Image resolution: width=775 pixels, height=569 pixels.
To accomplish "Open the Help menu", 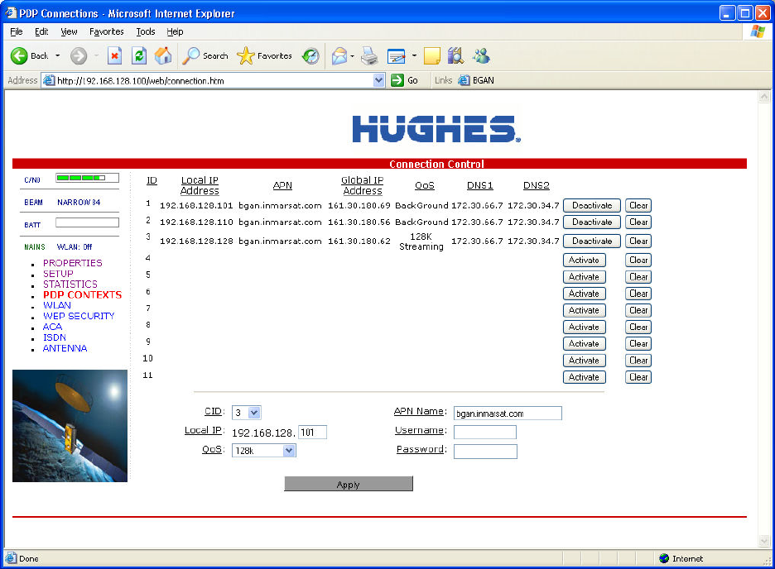I will [x=175, y=31].
